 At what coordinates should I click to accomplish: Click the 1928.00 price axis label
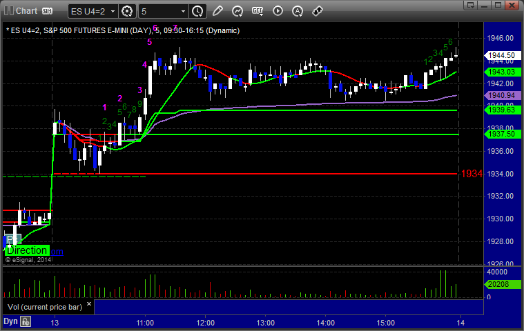[x=501, y=241]
